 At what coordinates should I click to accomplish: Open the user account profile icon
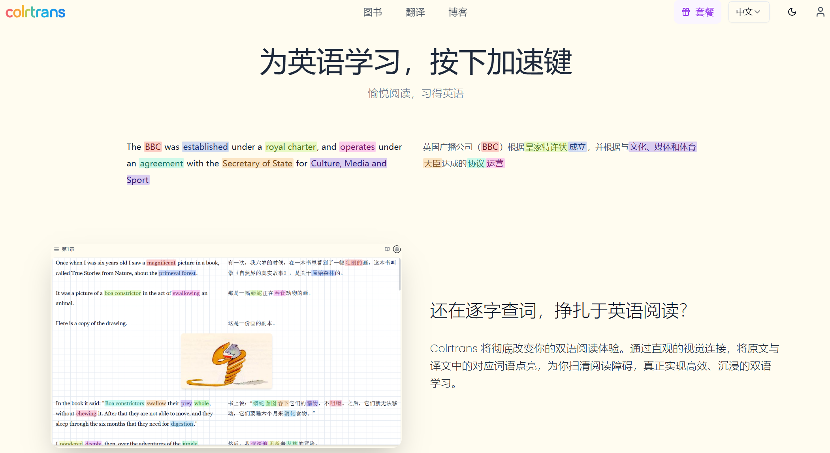click(x=820, y=12)
